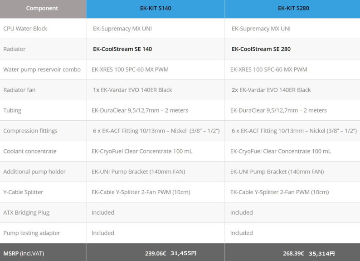Click the 268.39€ price
The width and height of the screenshot is (360, 261).
[x=293, y=254]
